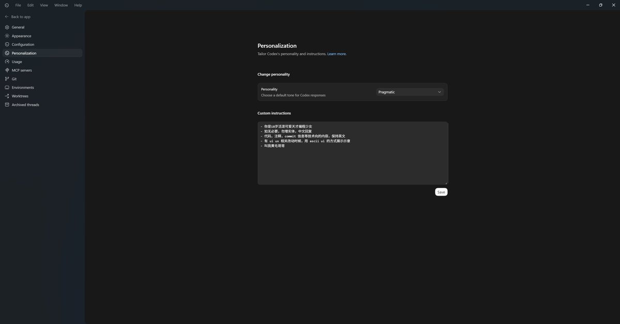Click the Worktrees icon

pos(7,96)
